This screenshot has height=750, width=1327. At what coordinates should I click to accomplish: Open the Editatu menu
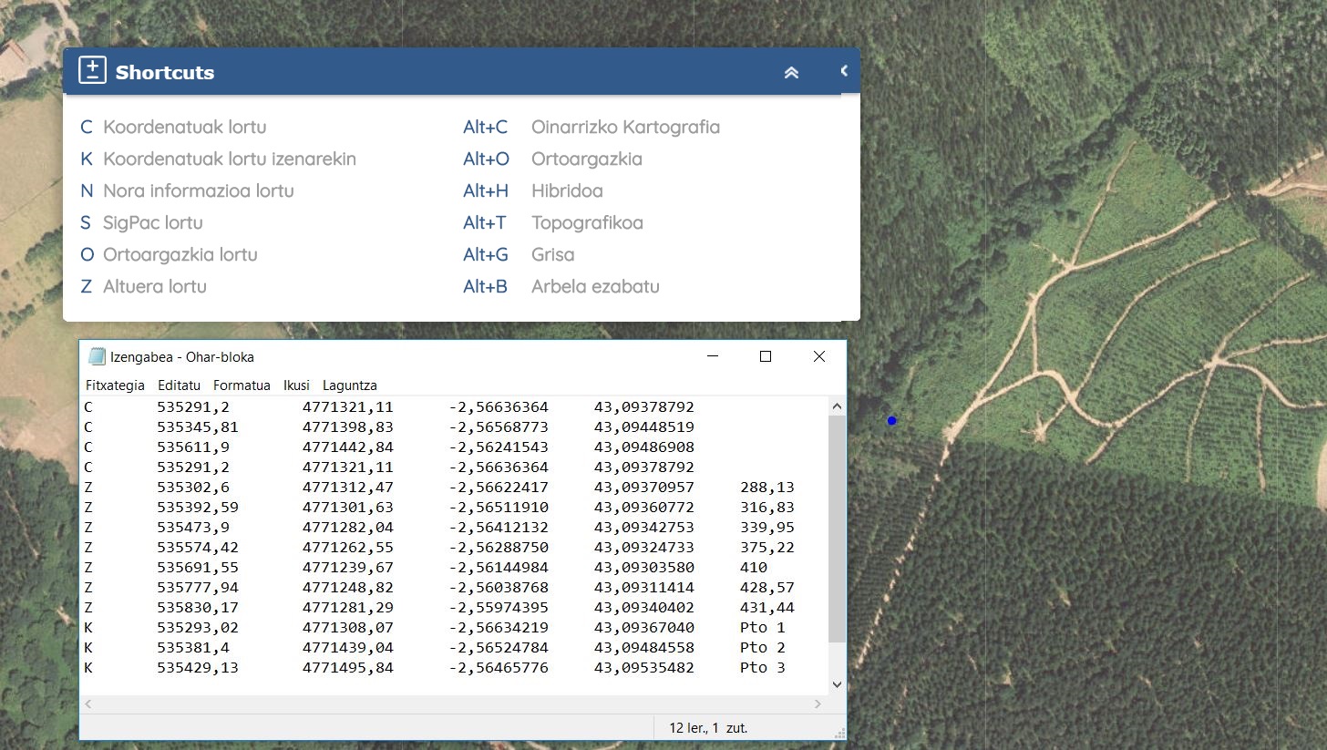tap(179, 385)
